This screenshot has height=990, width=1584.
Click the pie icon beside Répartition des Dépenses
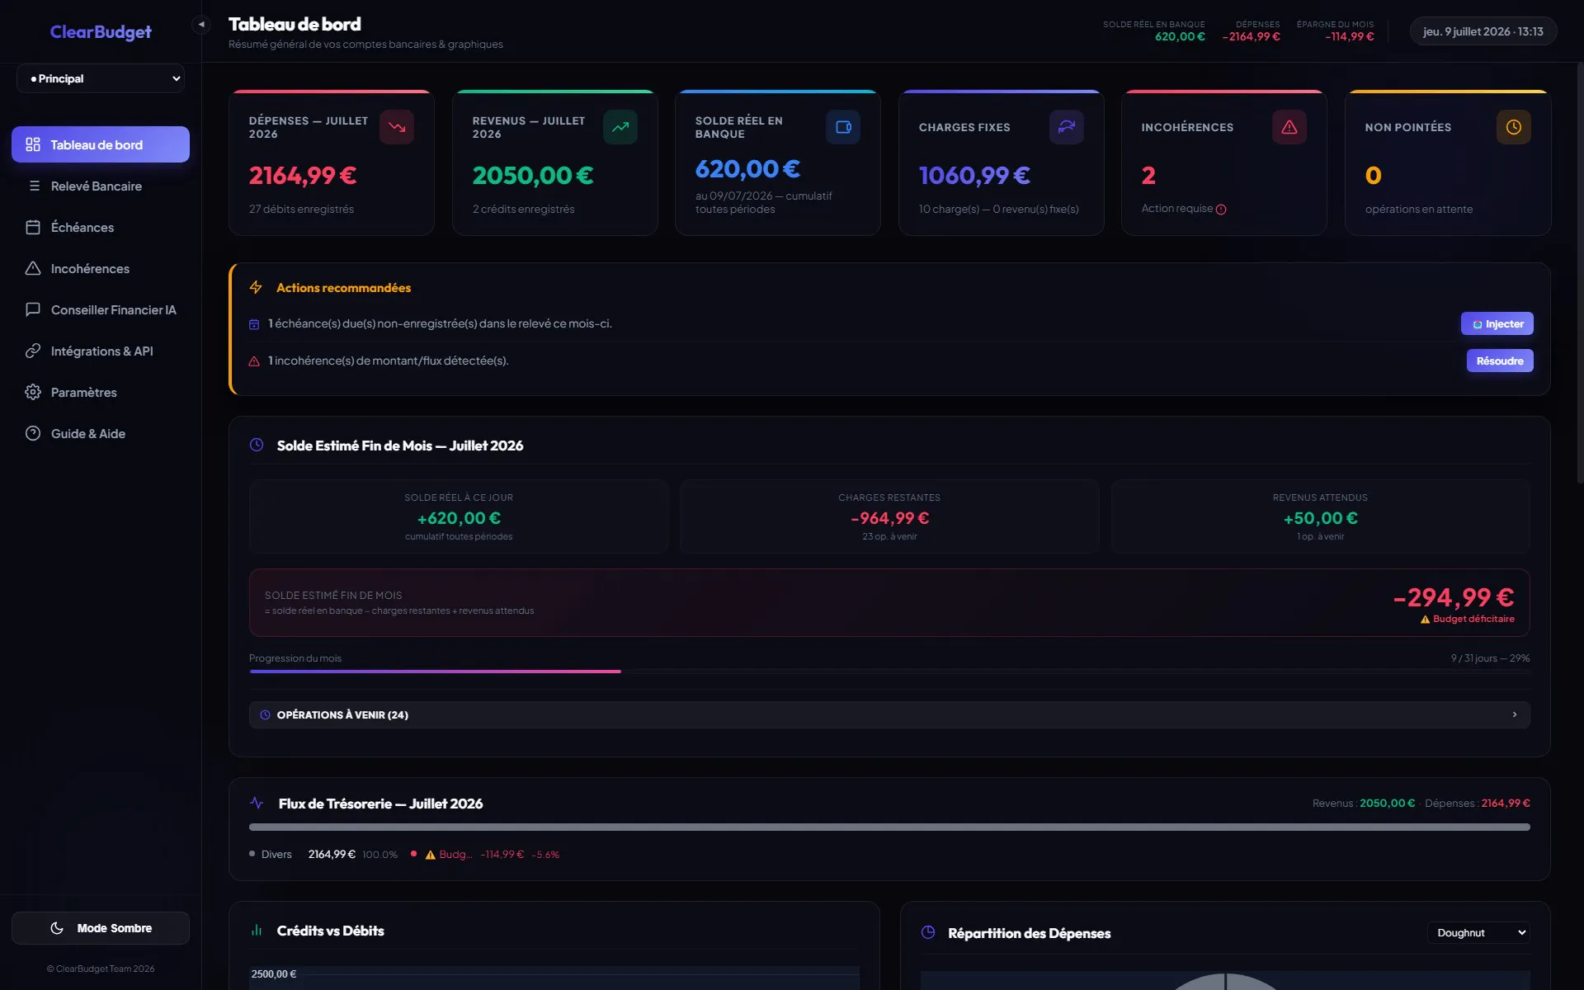(x=928, y=932)
